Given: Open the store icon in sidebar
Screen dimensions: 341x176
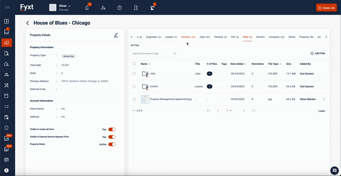Looking at the screenshot, I should [x=6, y=160].
